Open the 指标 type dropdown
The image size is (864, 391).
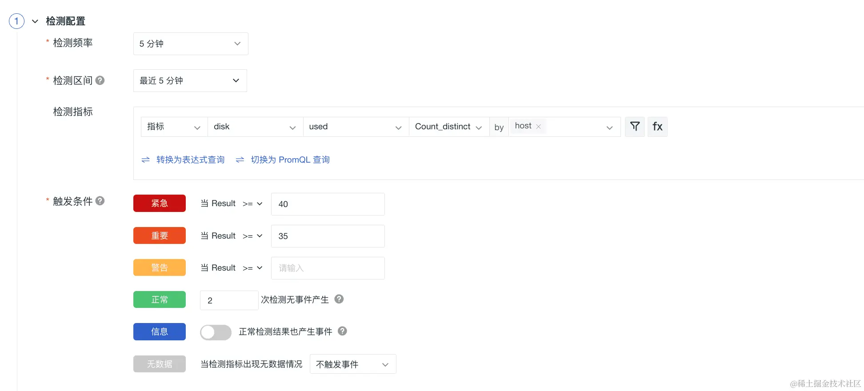coord(174,127)
